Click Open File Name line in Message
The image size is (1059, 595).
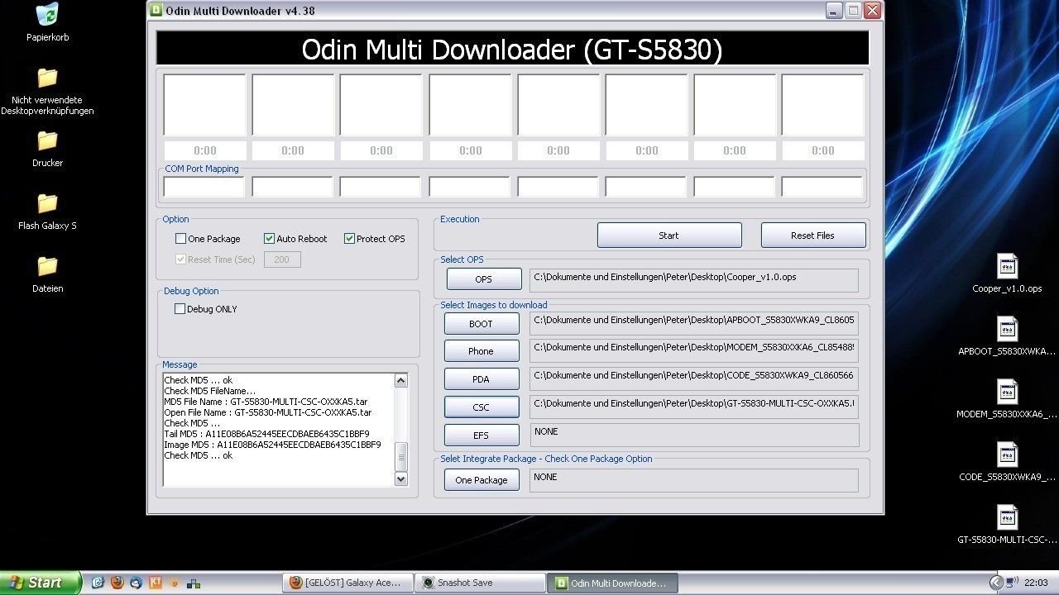coord(267,412)
